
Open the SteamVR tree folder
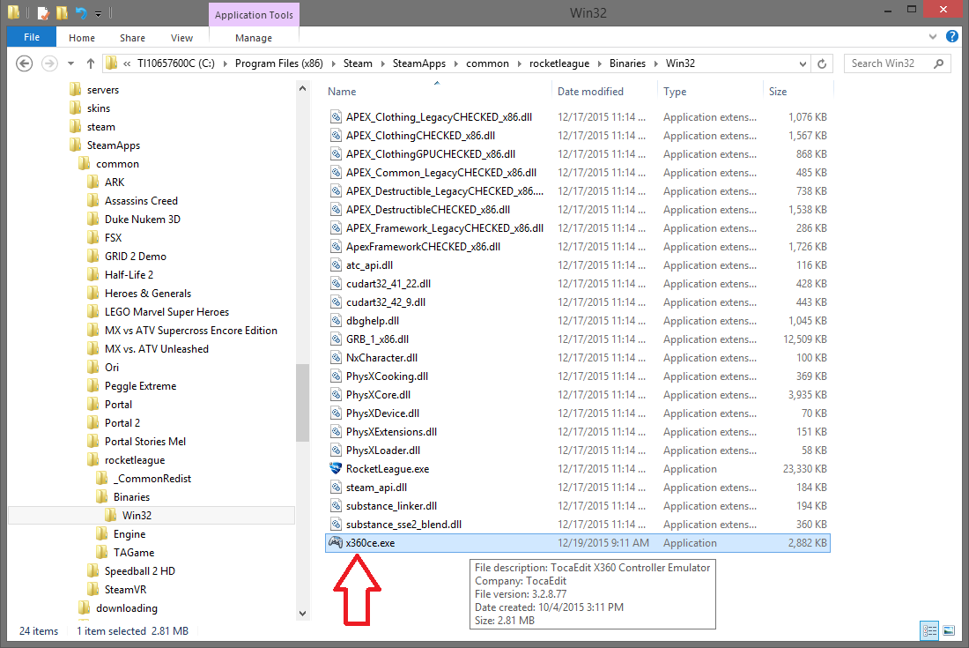tap(125, 589)
